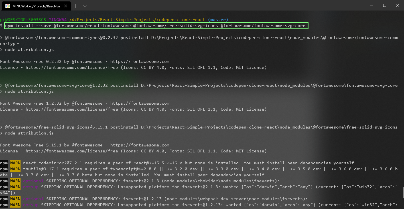Close the terminal window
The width and height of the screenshot is (404, 209).
[397, 6]
